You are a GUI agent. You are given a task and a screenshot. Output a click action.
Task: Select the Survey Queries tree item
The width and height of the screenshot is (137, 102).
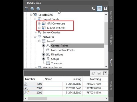51,32
